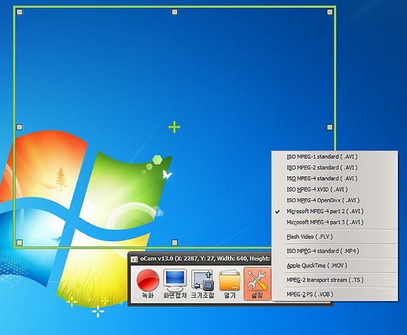Choose Flash Video (.FLV) format
The height and width of the screenshot is (335, 407).
[335, 237]
